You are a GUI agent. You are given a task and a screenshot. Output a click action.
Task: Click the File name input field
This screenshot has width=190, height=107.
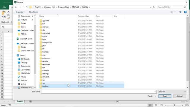(98, 92)
